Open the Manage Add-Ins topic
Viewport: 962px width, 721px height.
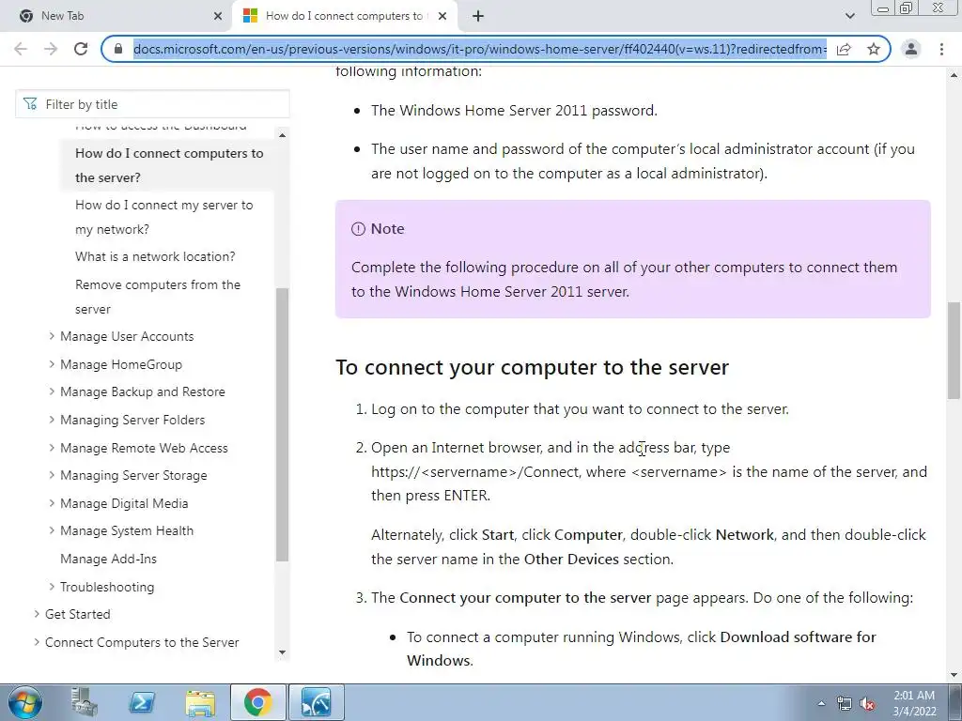coord(109,560)
